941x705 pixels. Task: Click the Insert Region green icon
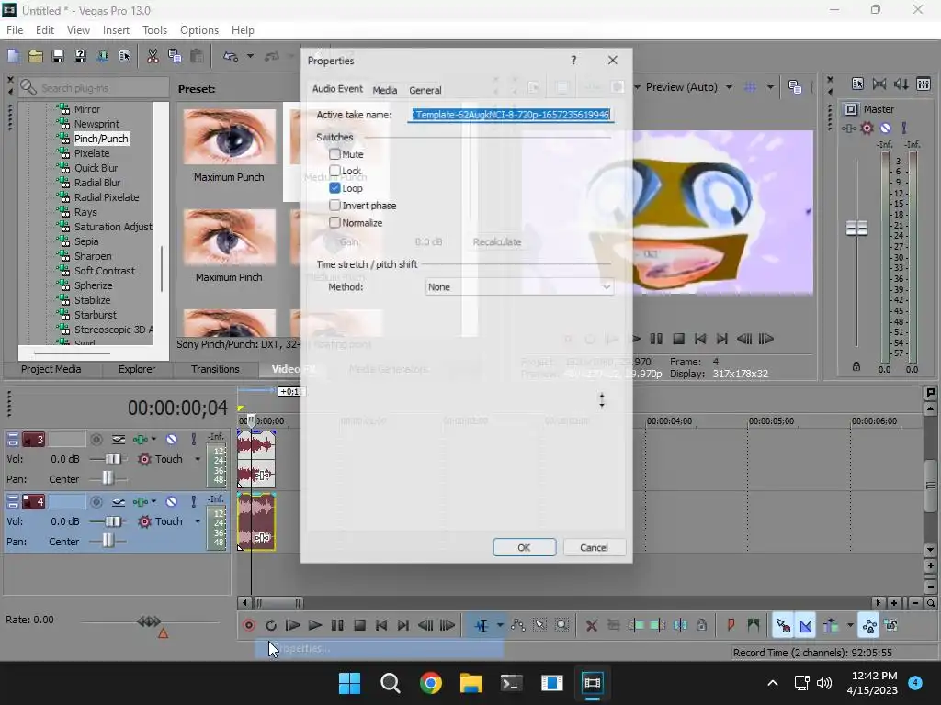[754, 625]
